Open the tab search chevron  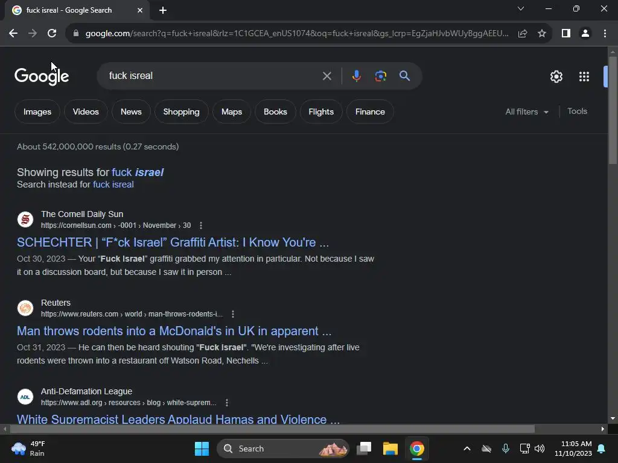[521, 8]
